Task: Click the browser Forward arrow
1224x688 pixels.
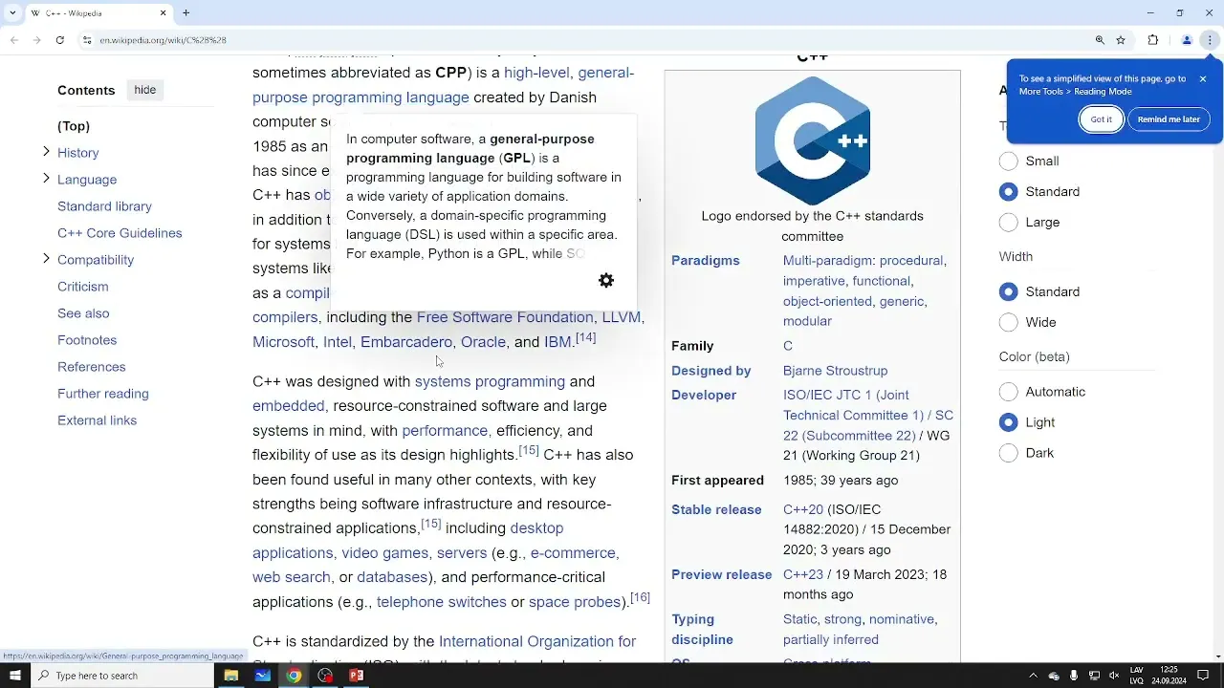Action: [x=36, y=40]
